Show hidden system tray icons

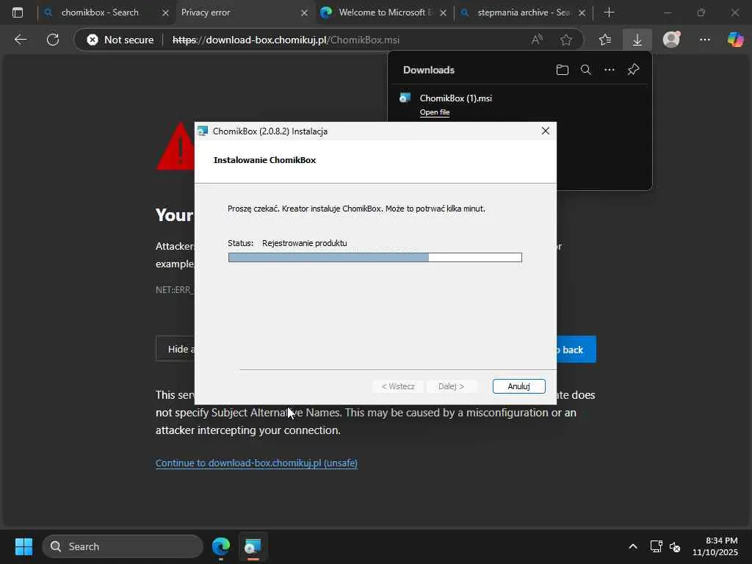pyautogui.click(x=633, y=546)
